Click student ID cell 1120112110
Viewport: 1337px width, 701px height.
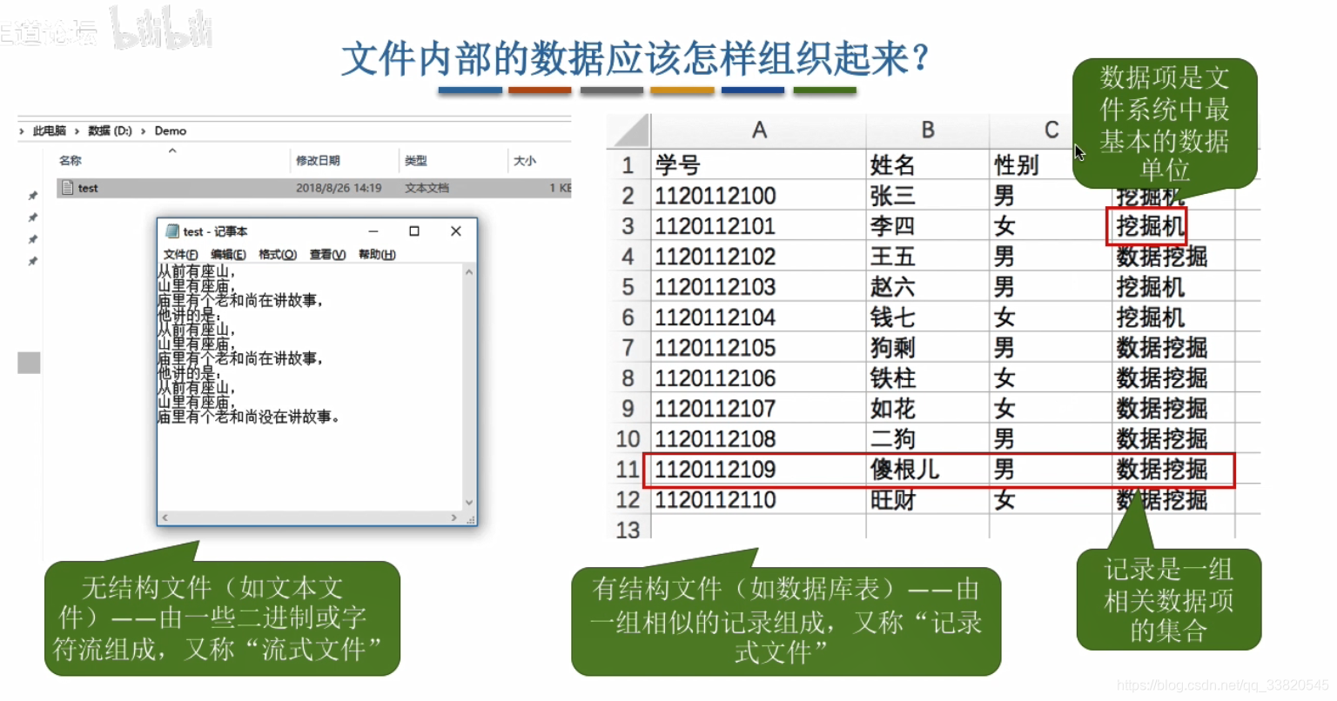click(x=759, y=500)
